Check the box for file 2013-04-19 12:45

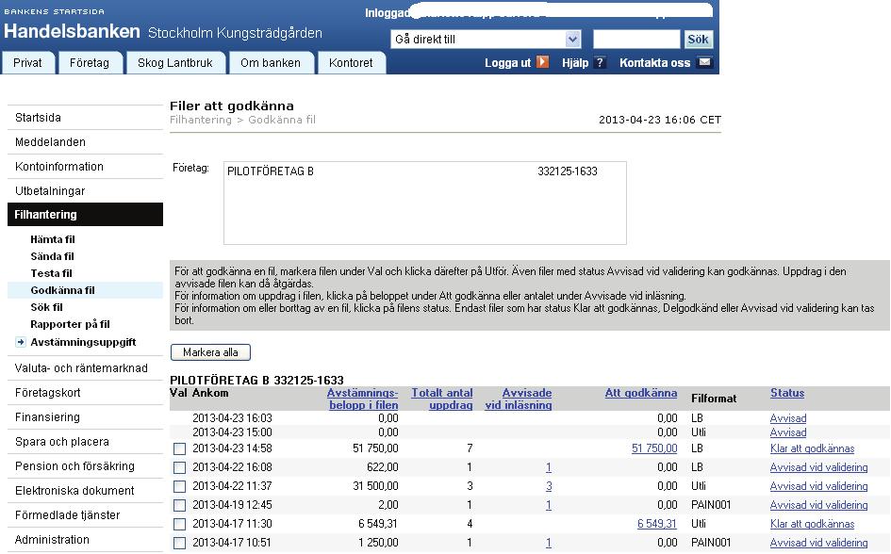(179, 505)
